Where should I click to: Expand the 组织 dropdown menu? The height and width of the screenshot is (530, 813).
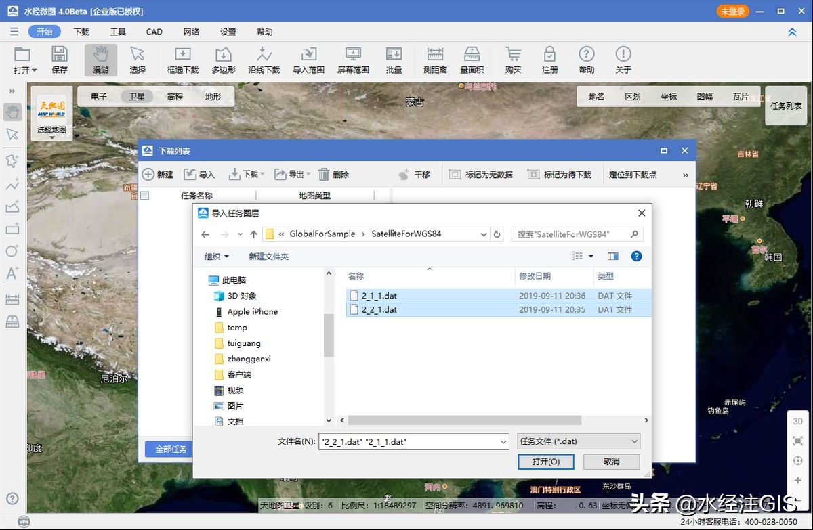tap(217, 257)
